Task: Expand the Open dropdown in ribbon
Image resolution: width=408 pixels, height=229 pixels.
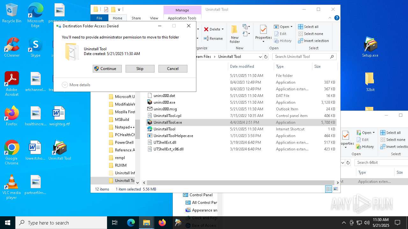Action: [291, 27]
